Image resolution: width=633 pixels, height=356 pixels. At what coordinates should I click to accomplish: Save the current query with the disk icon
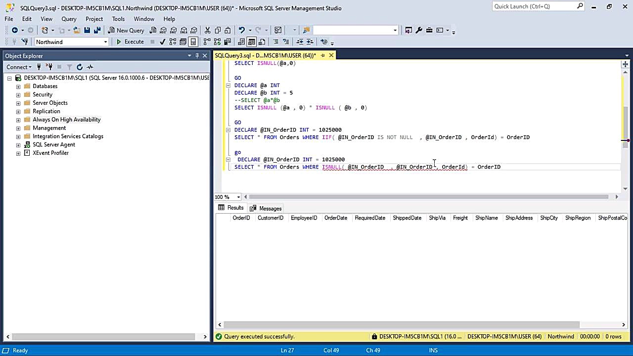click(x=87, y=30)
